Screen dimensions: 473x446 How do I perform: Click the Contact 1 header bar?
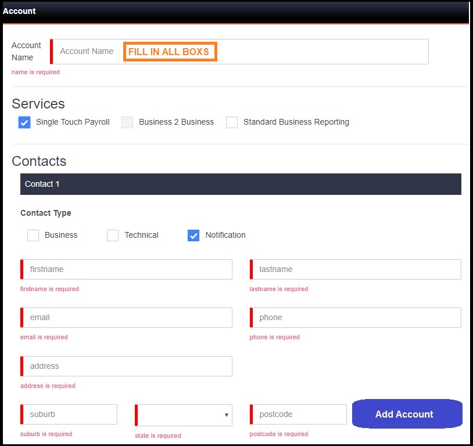[241, 184]
